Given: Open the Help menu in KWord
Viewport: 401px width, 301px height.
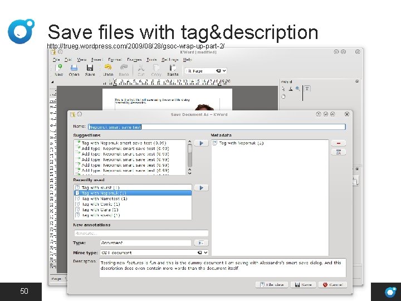Looking at the screenshot, I should pyautogui.click(x=188, y=60).
